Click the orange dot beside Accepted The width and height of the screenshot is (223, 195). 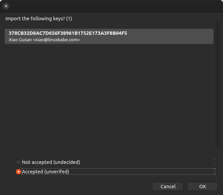point(19,172)
